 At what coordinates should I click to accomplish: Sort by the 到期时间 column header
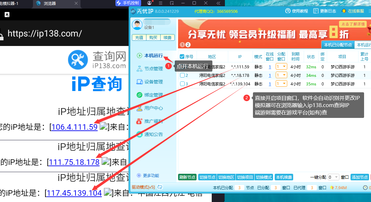tap(295, 56)
